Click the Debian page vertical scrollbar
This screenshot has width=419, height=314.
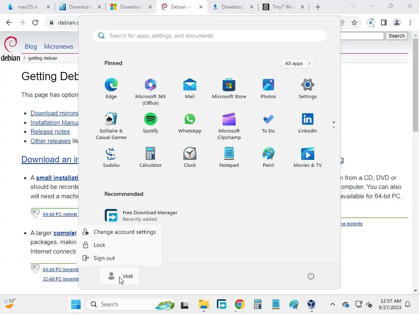click(x=415, y=85)
